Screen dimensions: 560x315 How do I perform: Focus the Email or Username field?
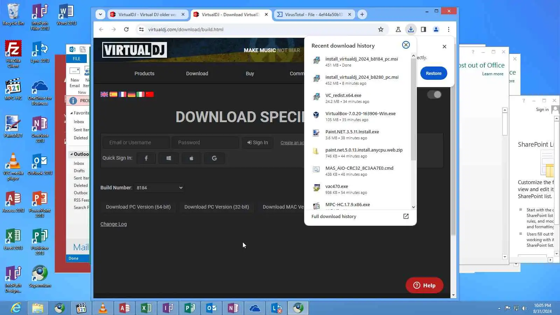pos(136,142)
